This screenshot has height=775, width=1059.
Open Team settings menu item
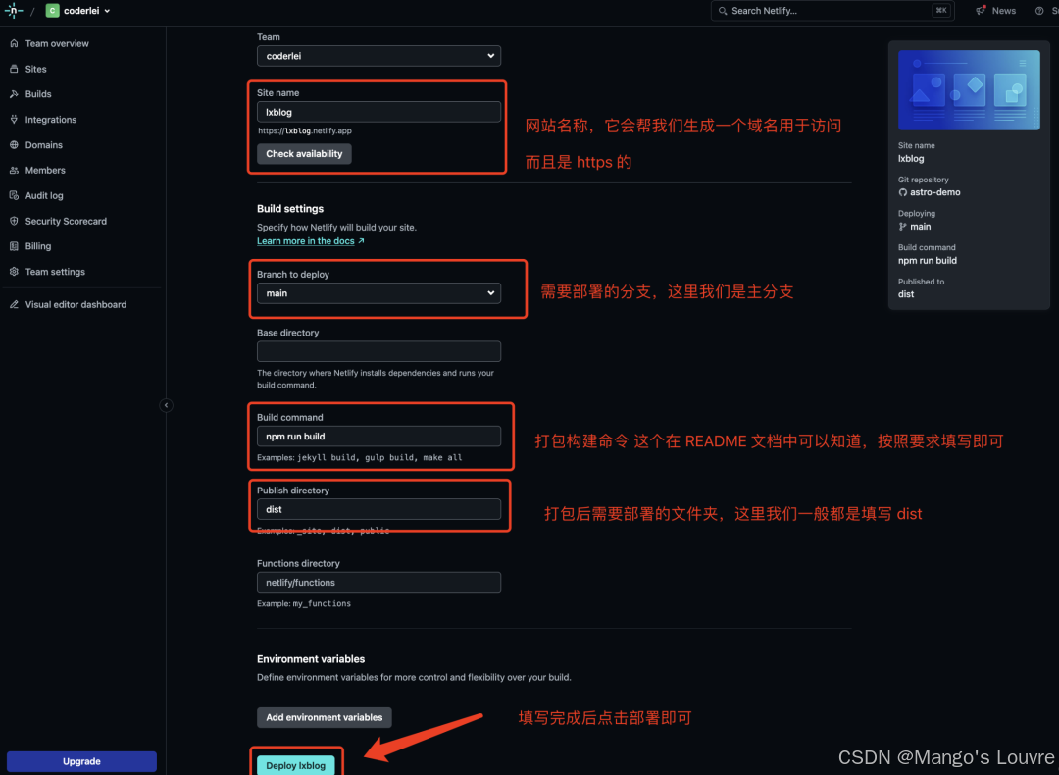click(55, 272)
